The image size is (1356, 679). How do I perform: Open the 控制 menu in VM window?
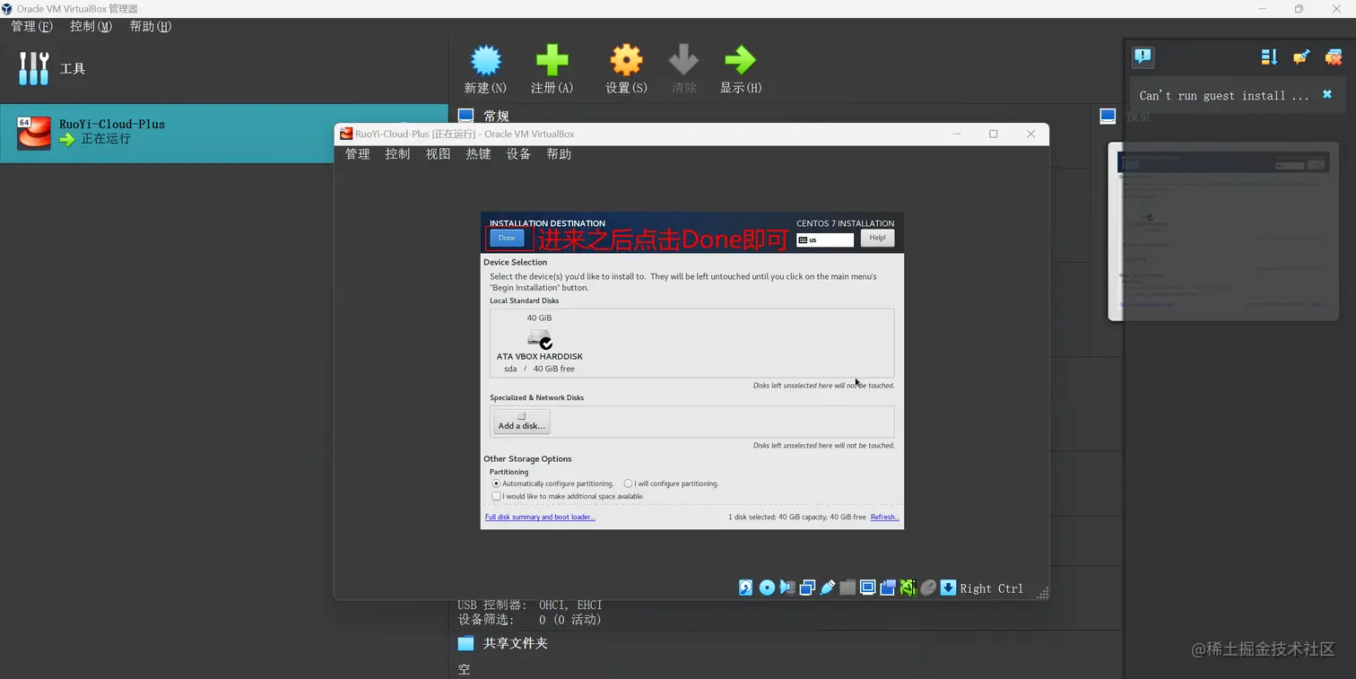coord(397,154)
